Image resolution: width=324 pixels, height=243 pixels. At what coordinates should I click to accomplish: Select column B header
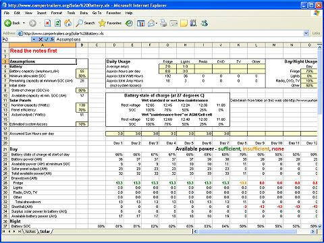click(x=82, y=45)
